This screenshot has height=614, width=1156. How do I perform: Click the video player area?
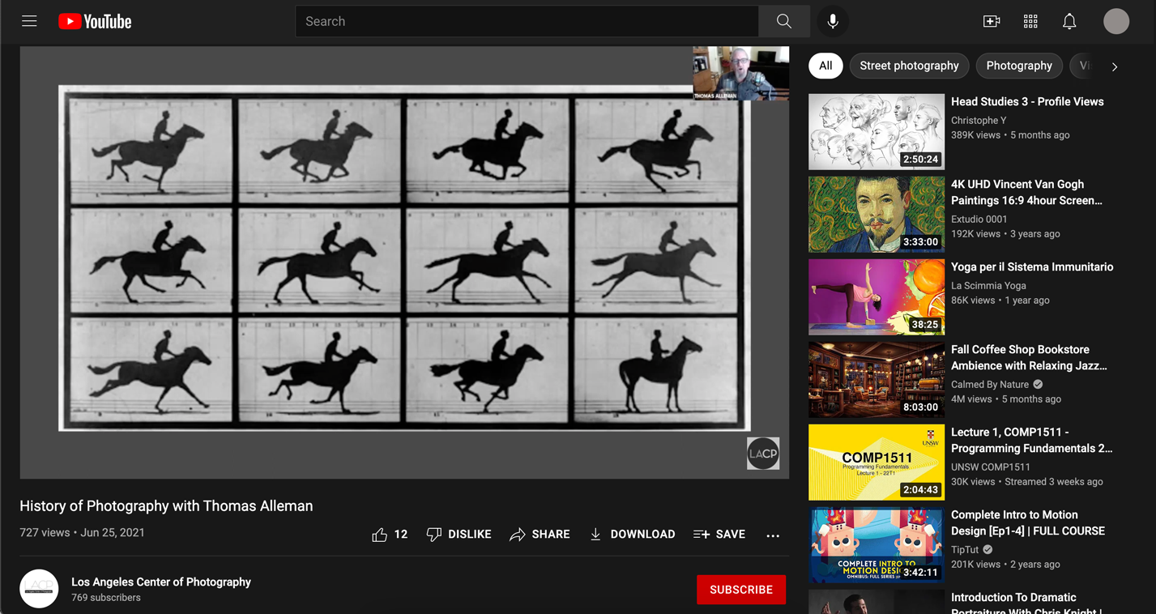point(404,262)
